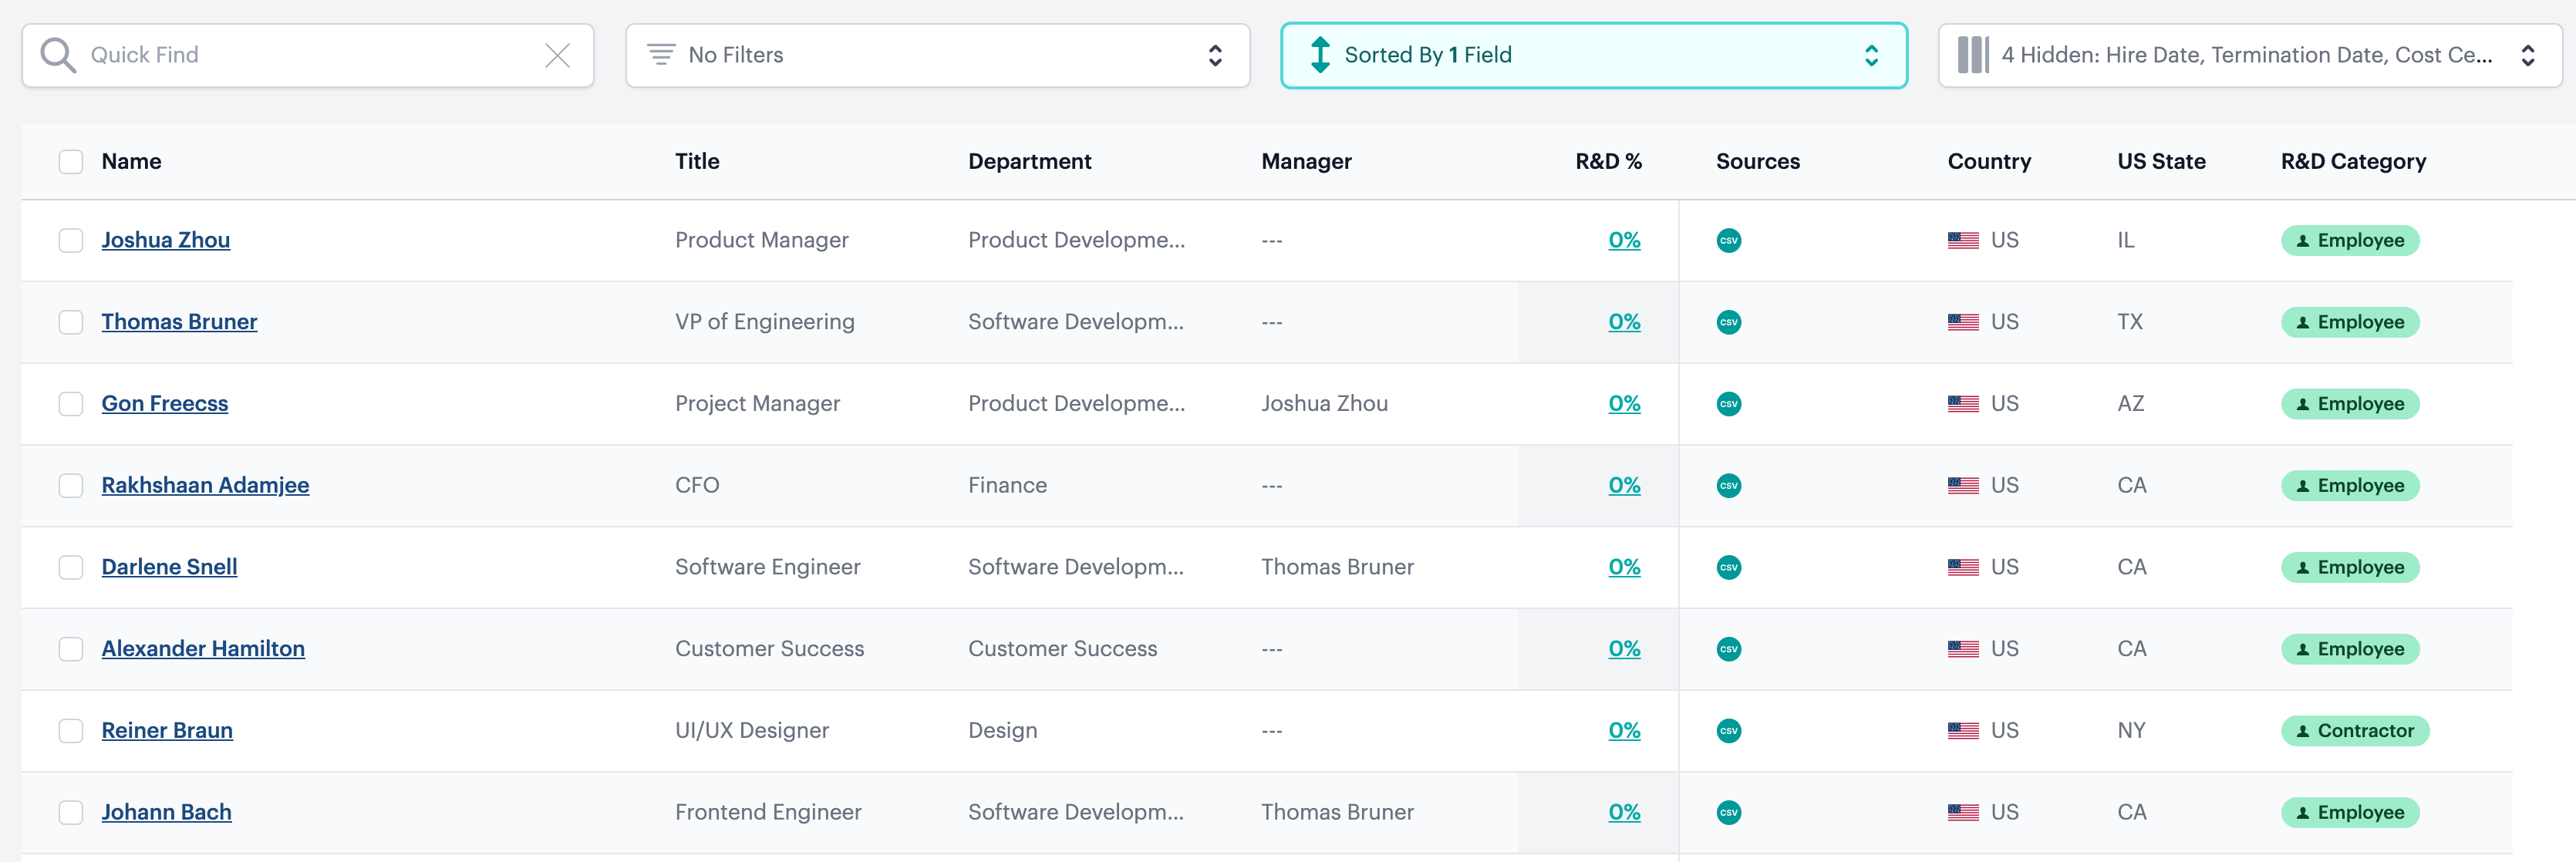Image resolution: width=2576 pixels, height=862 pixels.
Task: Click the CSV source icon for Thomas Bruner
Action: (x=1728, y=322)
